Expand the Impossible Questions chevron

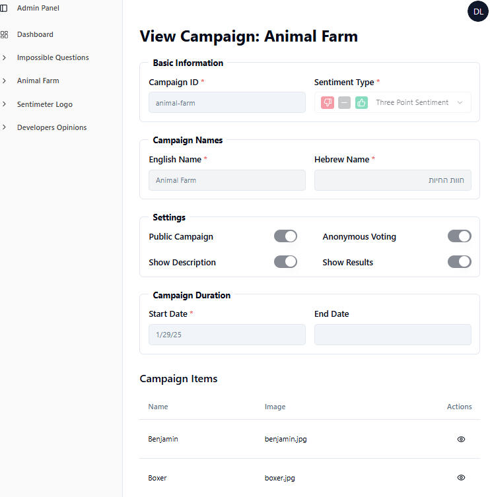click(4, 58)
